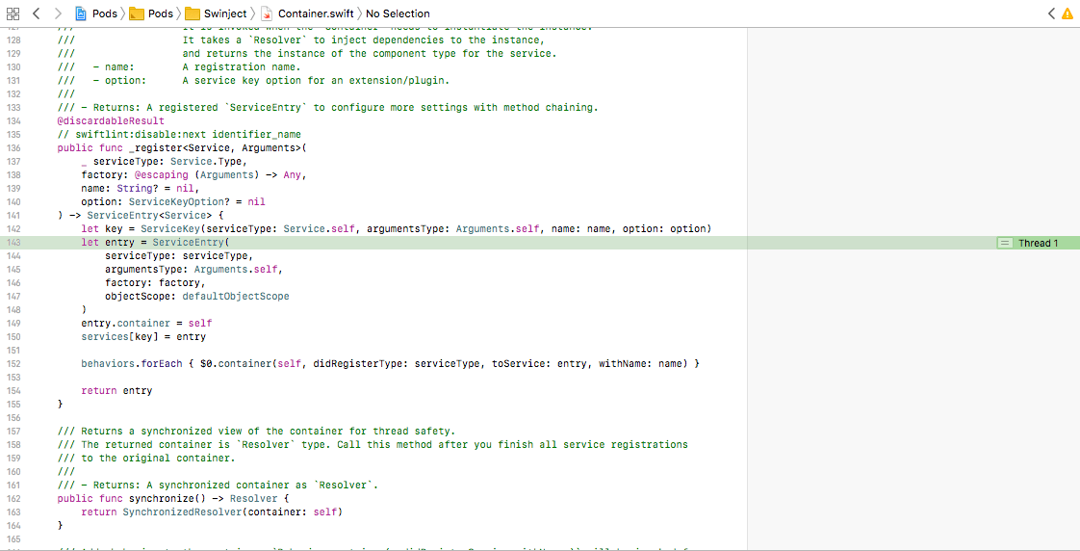The width and height of the screenshot is (1080, 551).
Task: Go back in editor history
Action: (x=37, y=13)
